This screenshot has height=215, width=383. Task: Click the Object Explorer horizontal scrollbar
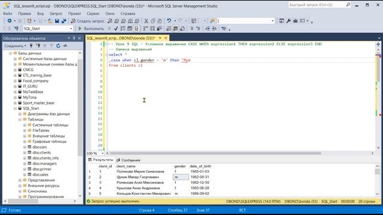[23, 201]
